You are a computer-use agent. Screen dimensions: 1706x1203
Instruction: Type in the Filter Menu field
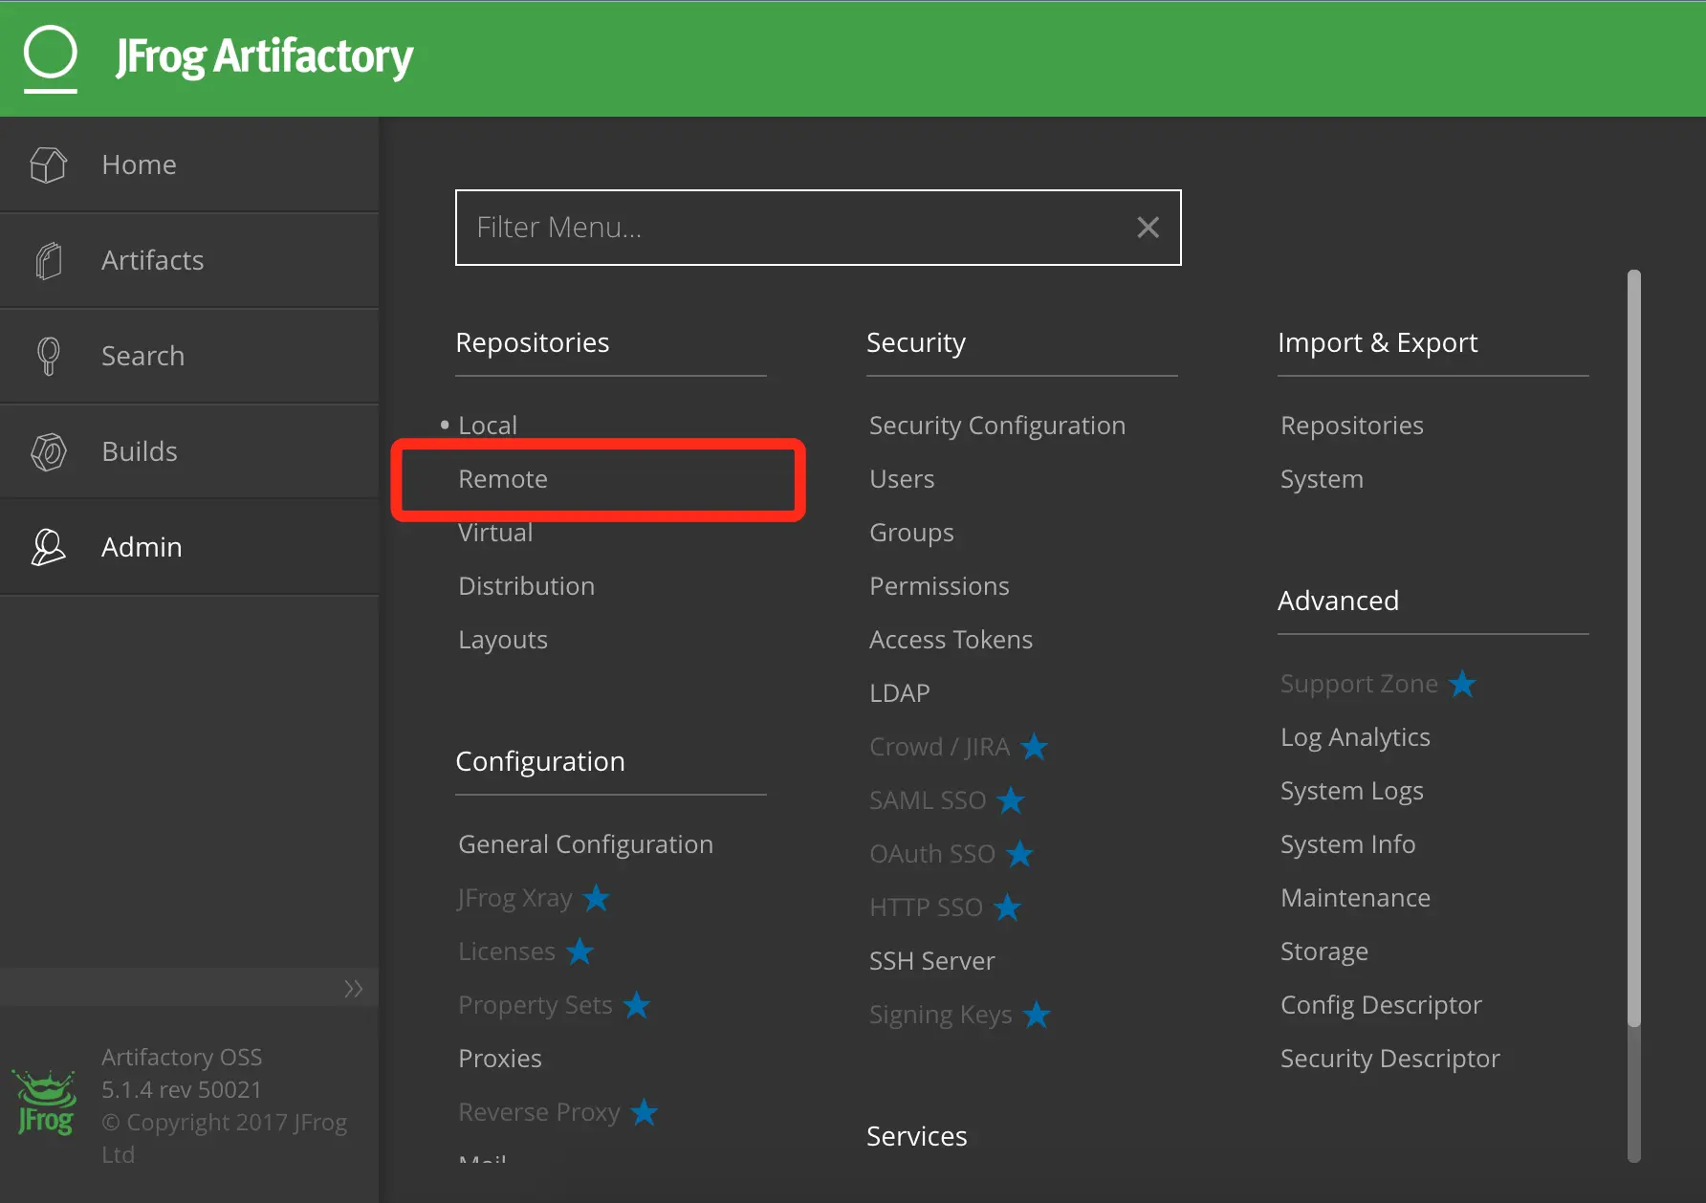pyautogui.click(x=794, y=228)
